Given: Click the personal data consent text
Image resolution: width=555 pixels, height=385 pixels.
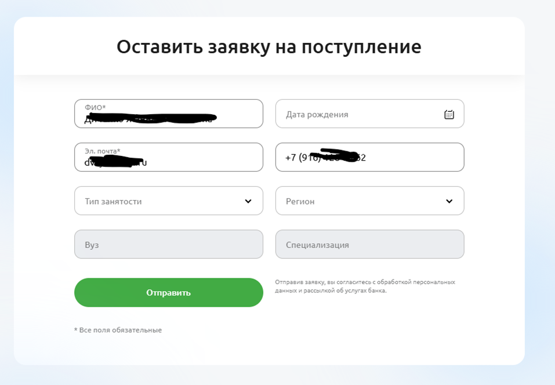Looking at the screenshot, I should (x=365, y=286).
